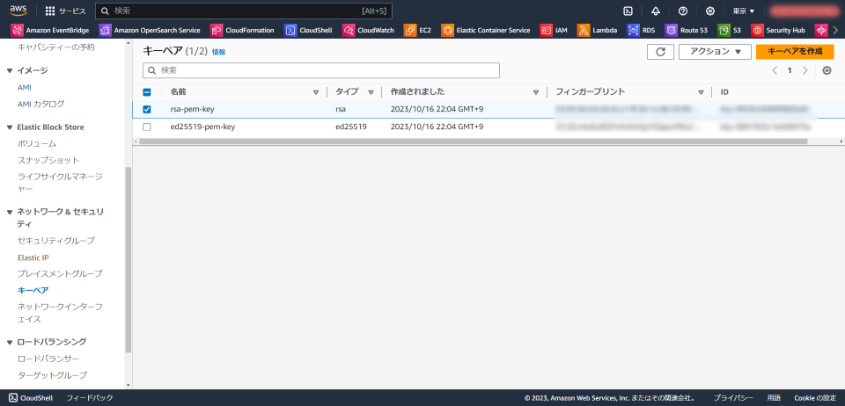
Task: Launch CloudShell from top bar terminal icon
Action: [x=628, y=11]
